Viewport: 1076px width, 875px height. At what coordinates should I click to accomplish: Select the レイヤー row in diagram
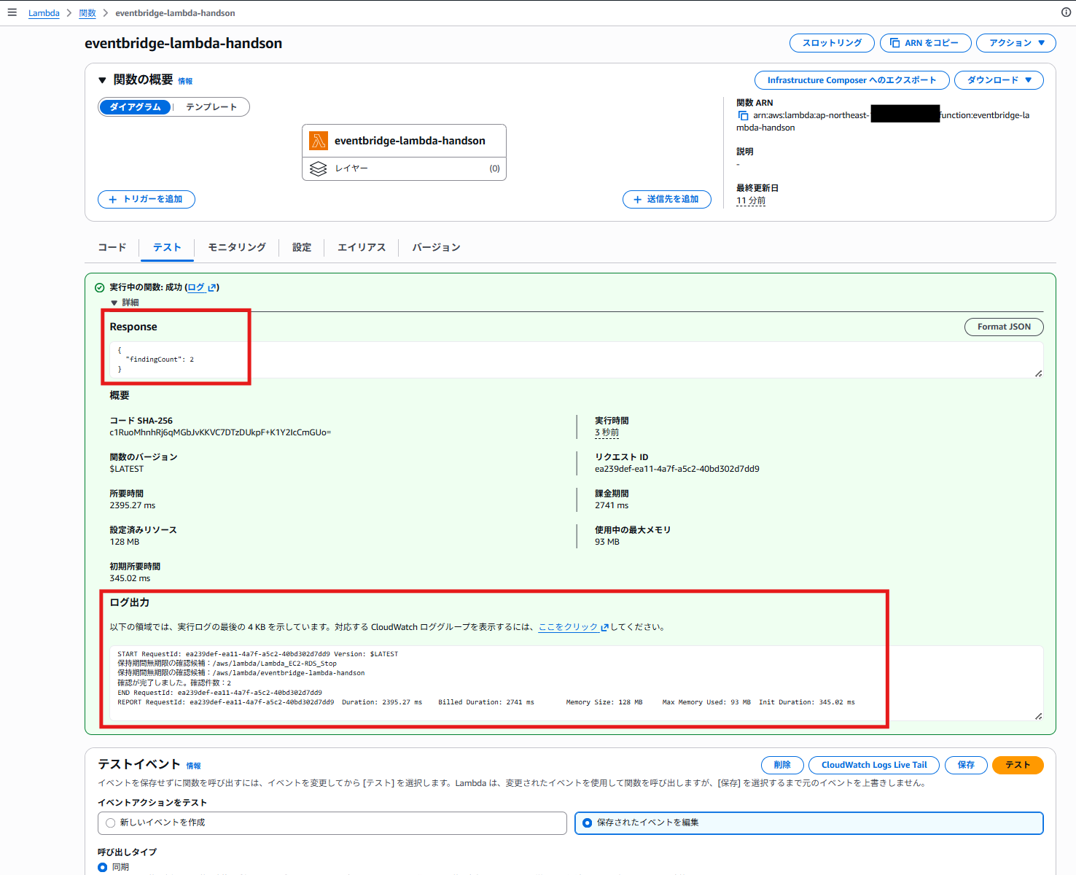click(x=404, y=168)
